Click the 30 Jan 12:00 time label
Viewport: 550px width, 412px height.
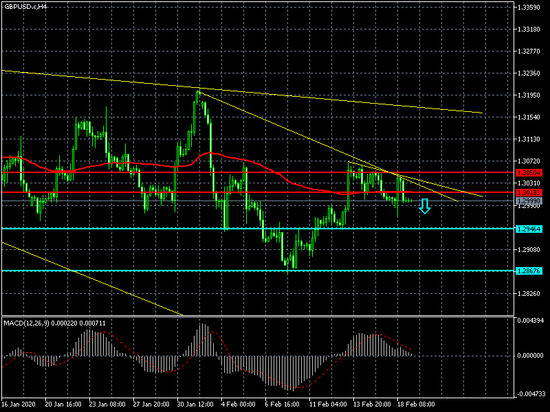click(195, 404)
